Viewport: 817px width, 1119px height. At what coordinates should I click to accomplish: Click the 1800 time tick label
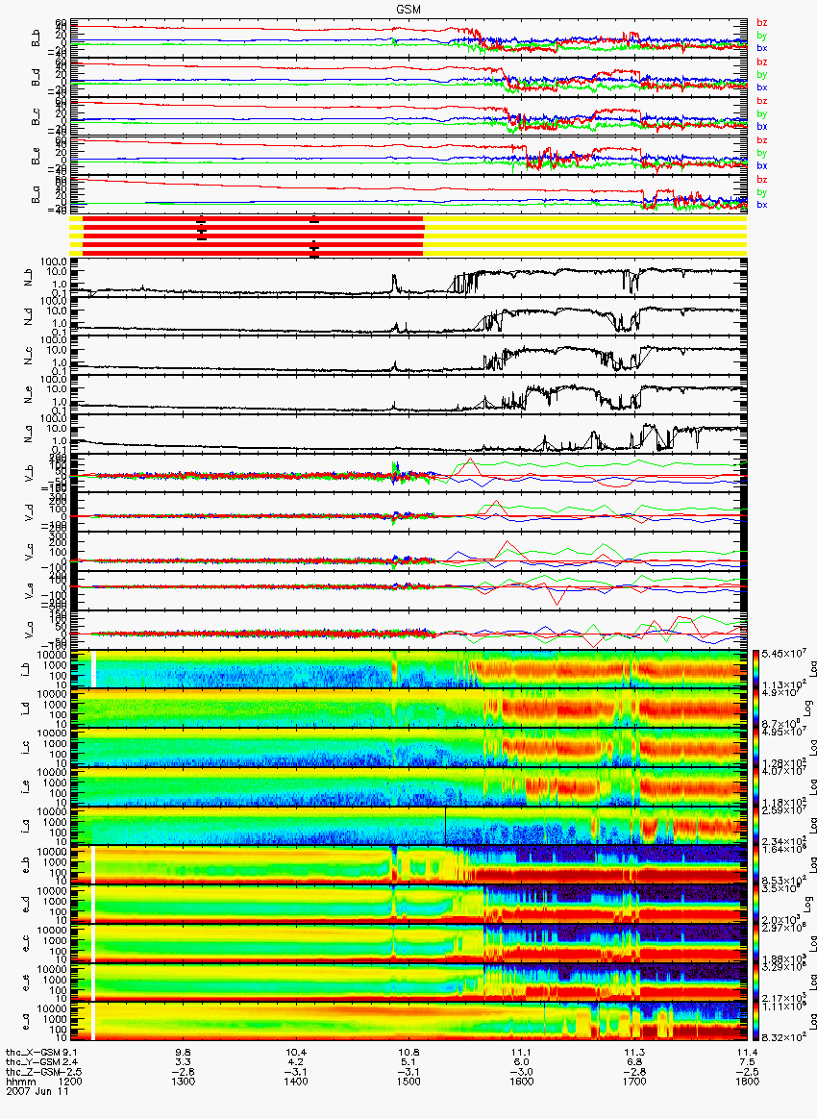pyautogui.click(x=747, y=1082)
